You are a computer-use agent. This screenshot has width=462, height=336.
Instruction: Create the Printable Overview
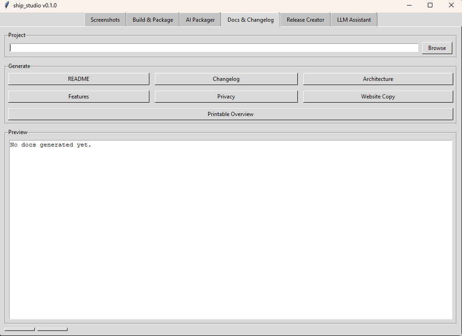[x=230, y=114]
